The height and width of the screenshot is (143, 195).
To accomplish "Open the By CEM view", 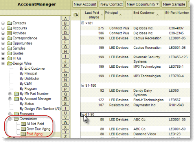I will pos(26,84).
